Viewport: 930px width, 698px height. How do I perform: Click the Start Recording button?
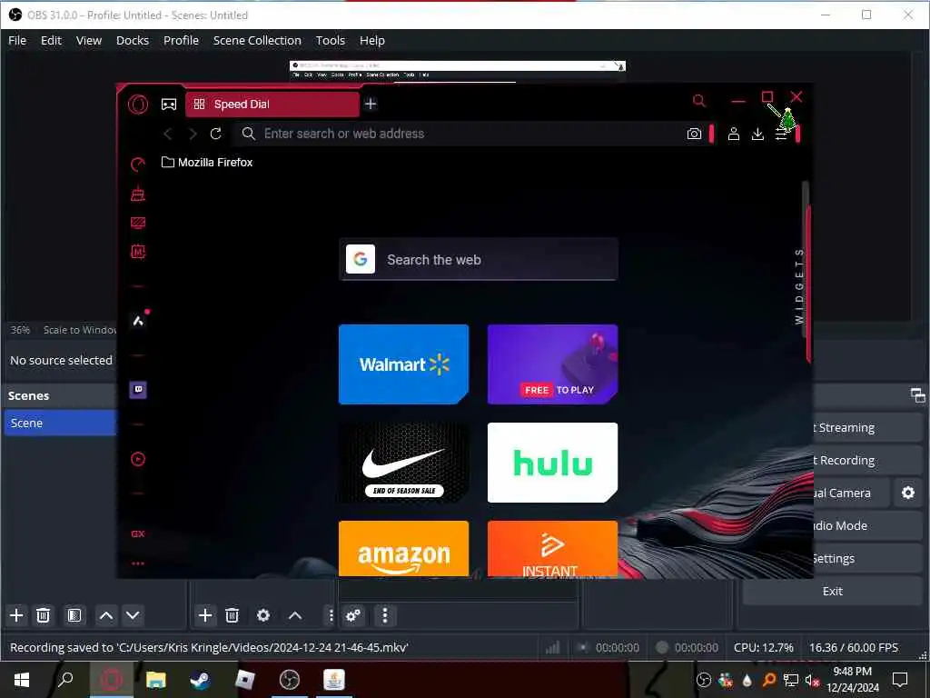pos(867,460)
